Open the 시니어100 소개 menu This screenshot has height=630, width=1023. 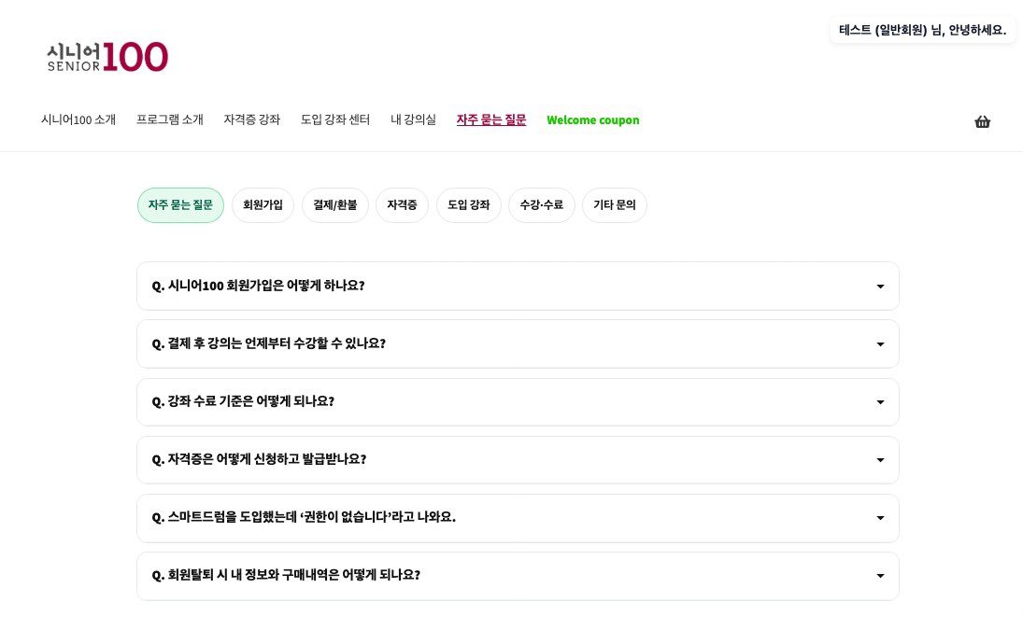78,119
